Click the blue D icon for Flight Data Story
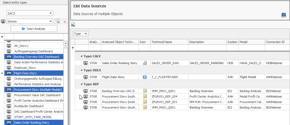290x125 pixels. pos(145,77)
